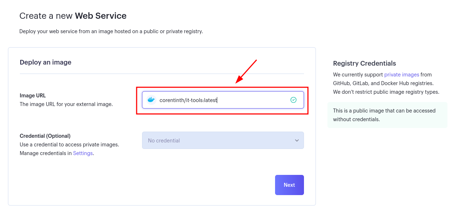Follow the private images link
Screen dimensions: 463x216
(402, 75)
